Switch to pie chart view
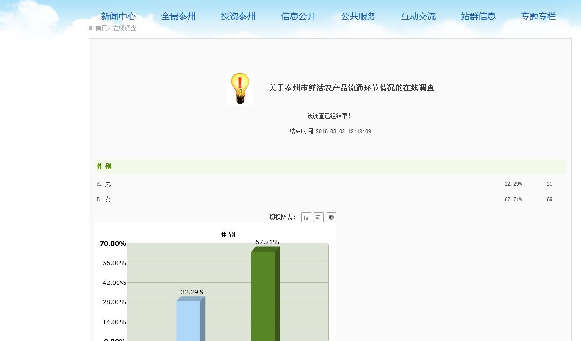Image resolution: width=581 pixels, height=341 pixels. (331, 217)
